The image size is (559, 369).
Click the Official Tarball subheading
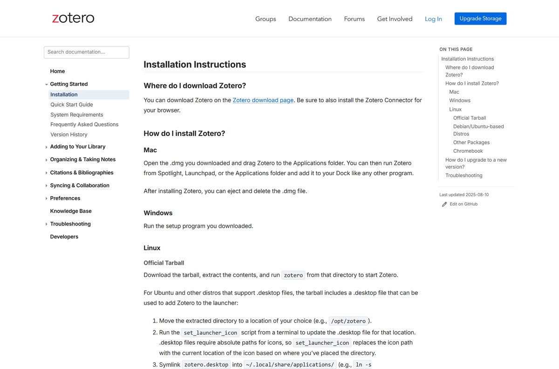(x=164, y=263)
